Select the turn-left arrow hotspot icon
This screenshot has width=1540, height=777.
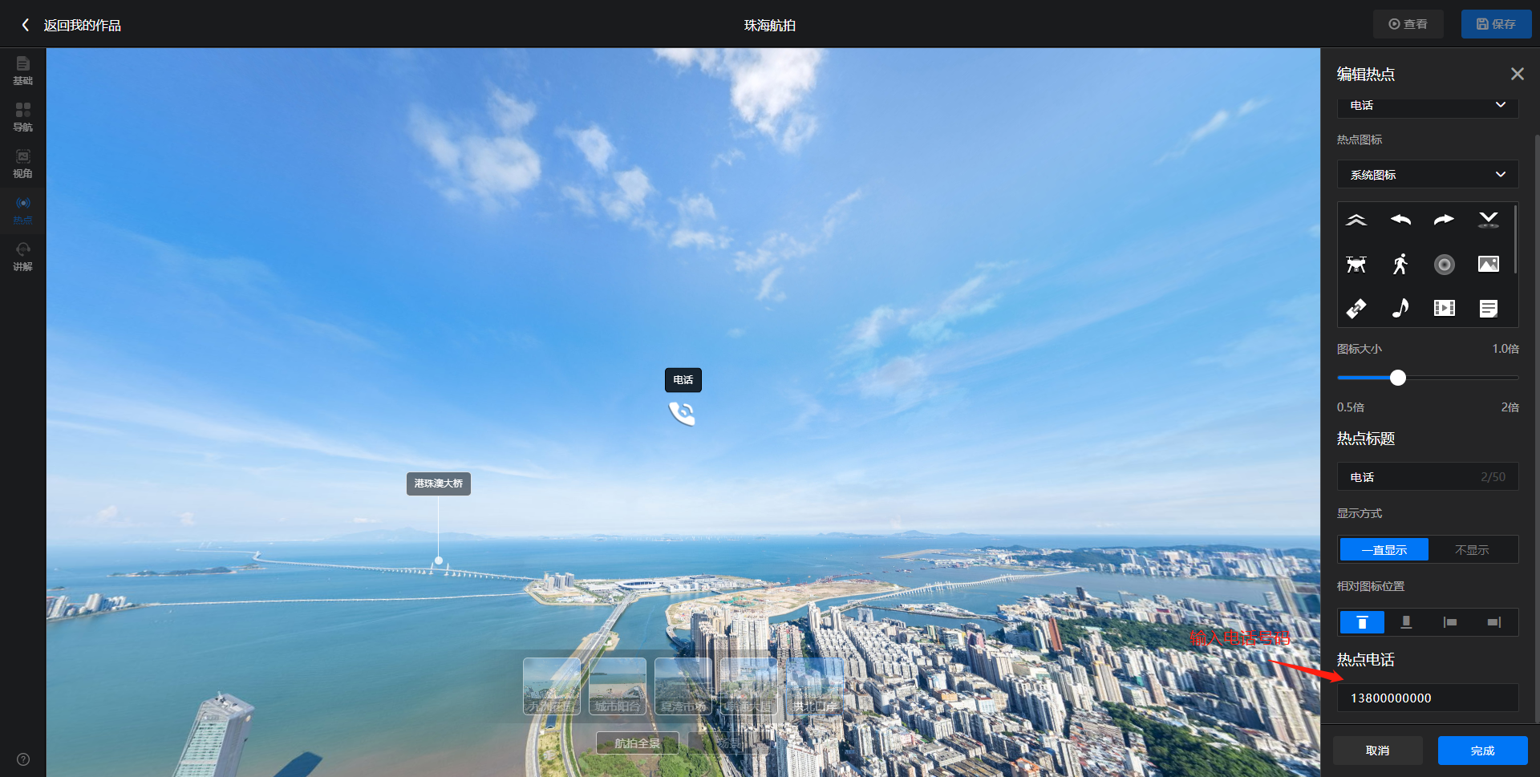[x=1400, y=220]
